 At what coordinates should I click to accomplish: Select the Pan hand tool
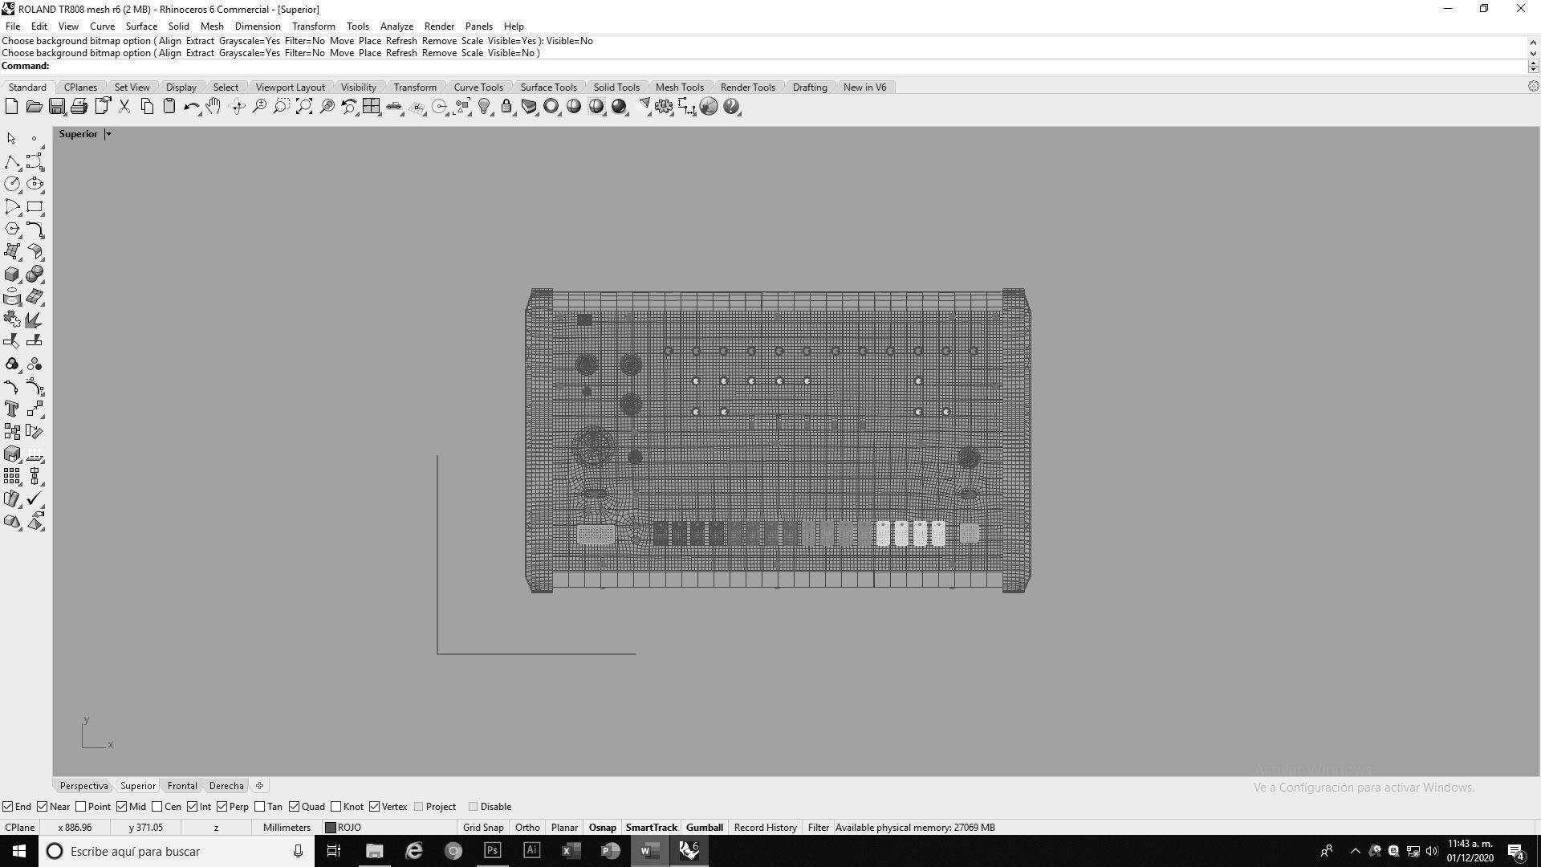pos(213,107)
